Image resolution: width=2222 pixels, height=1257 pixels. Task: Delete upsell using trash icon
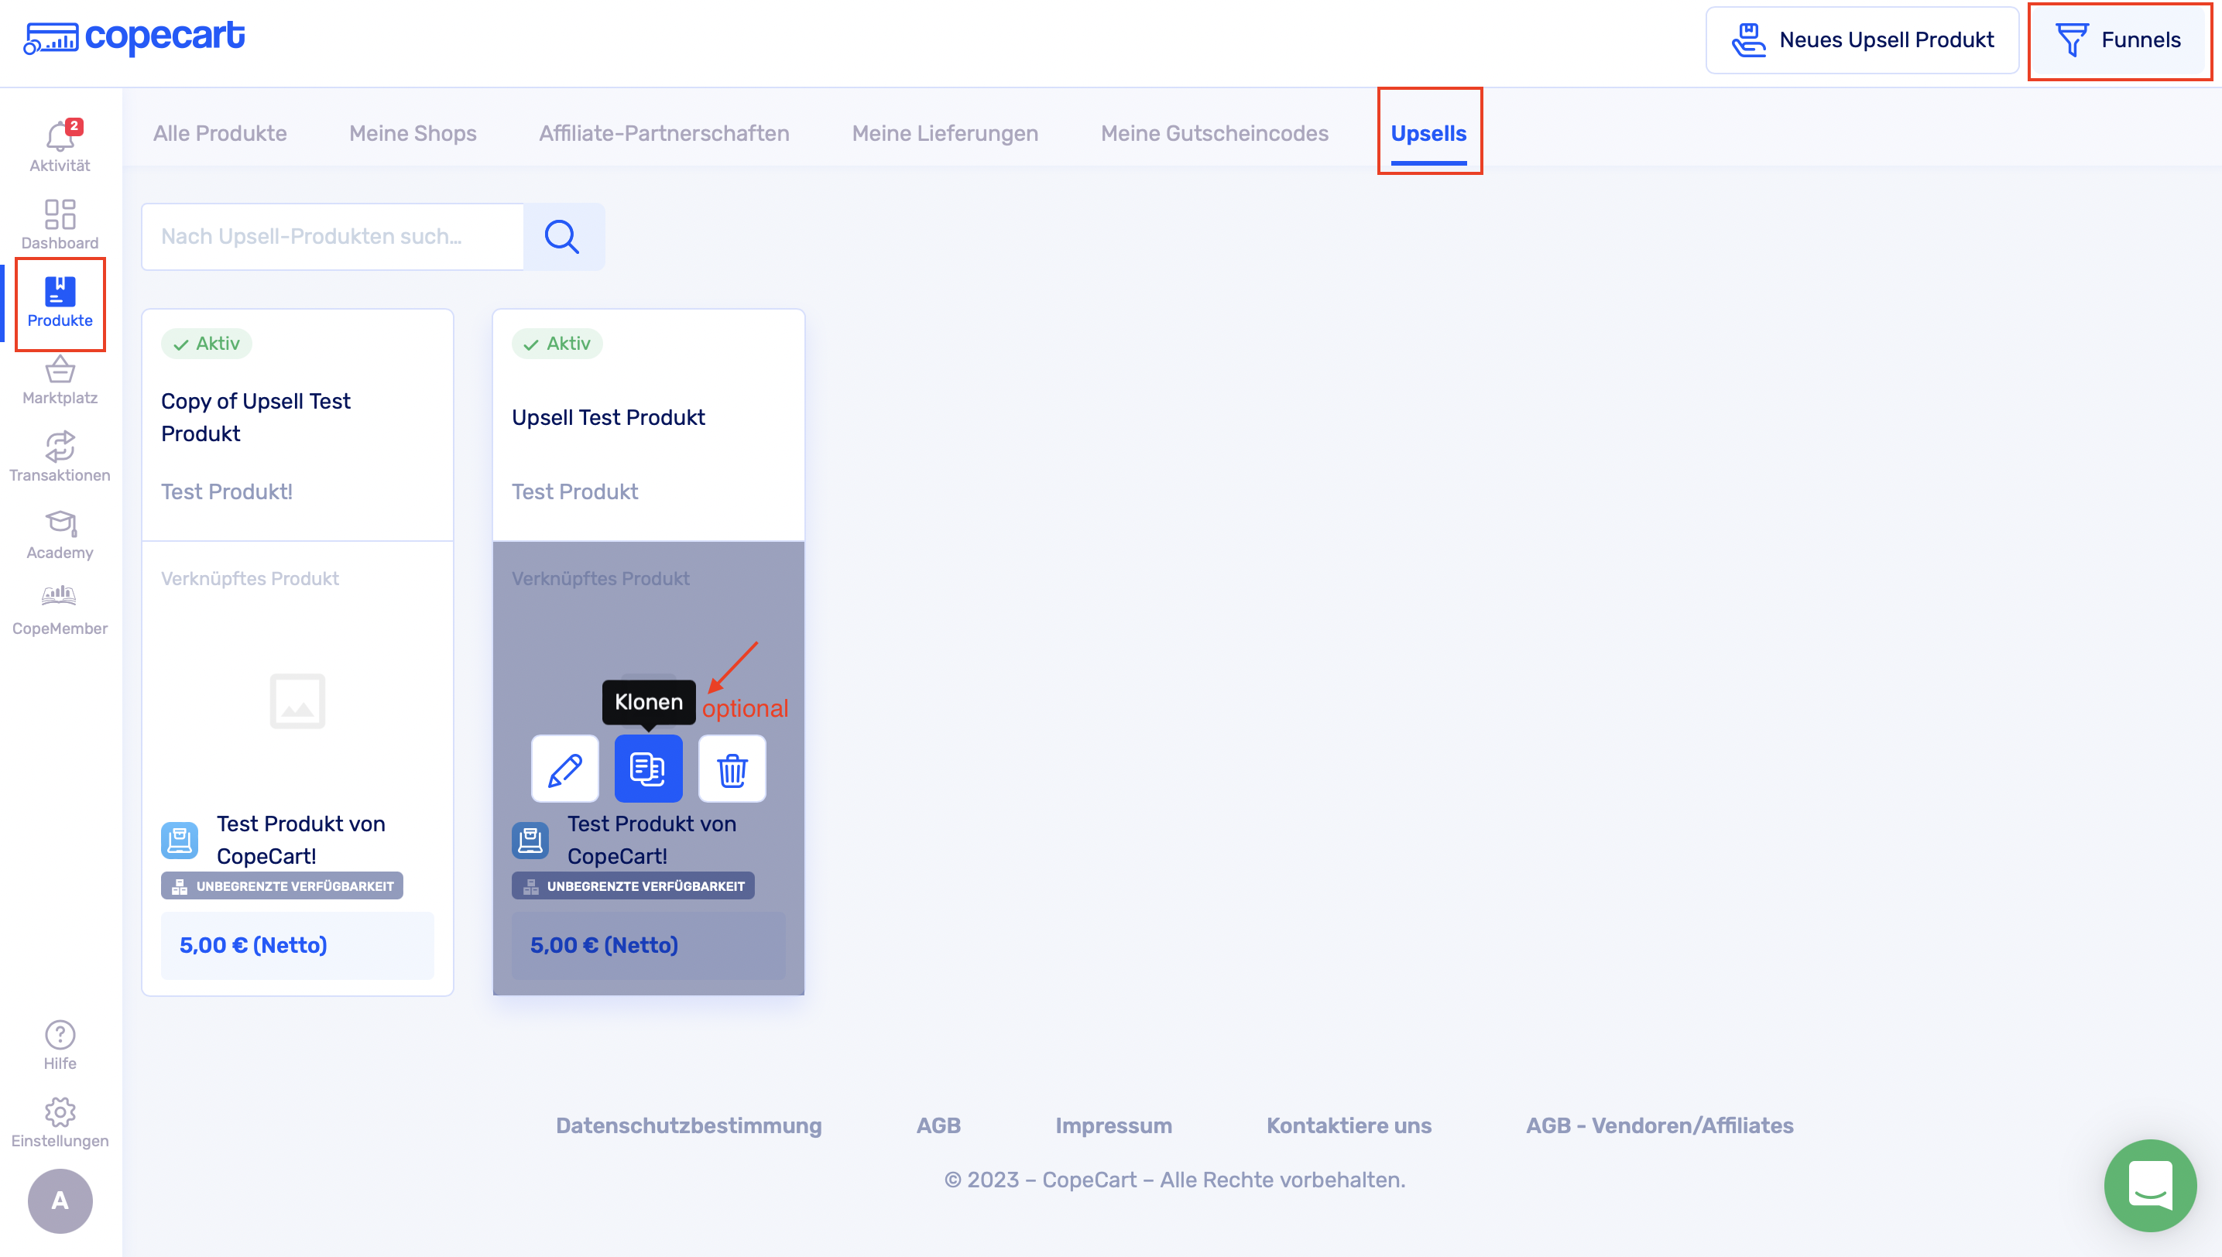732,769
